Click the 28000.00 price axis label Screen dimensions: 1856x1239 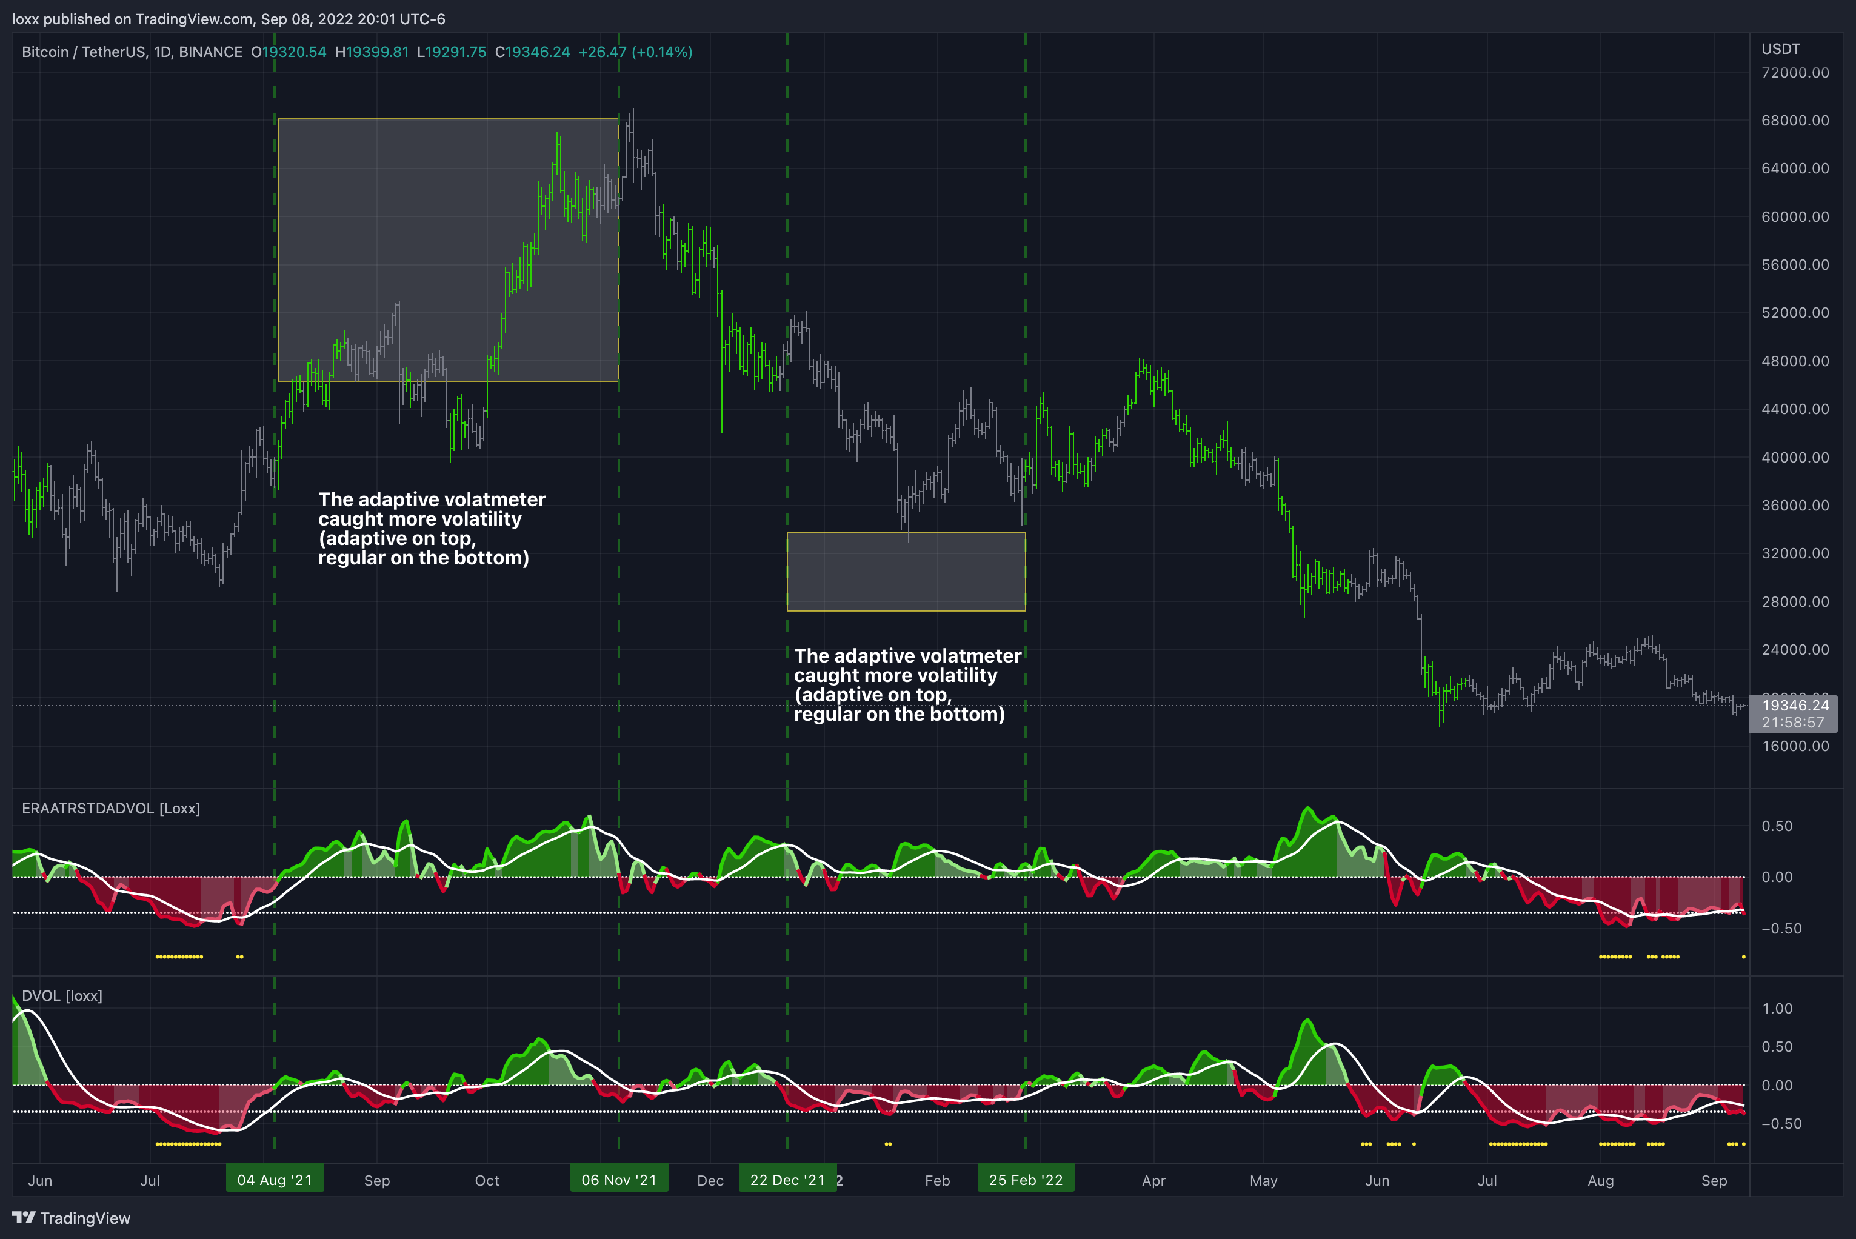tap(1795, 601)
